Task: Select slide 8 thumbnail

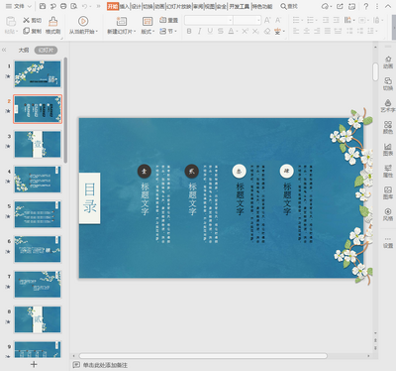Action: 38,319
